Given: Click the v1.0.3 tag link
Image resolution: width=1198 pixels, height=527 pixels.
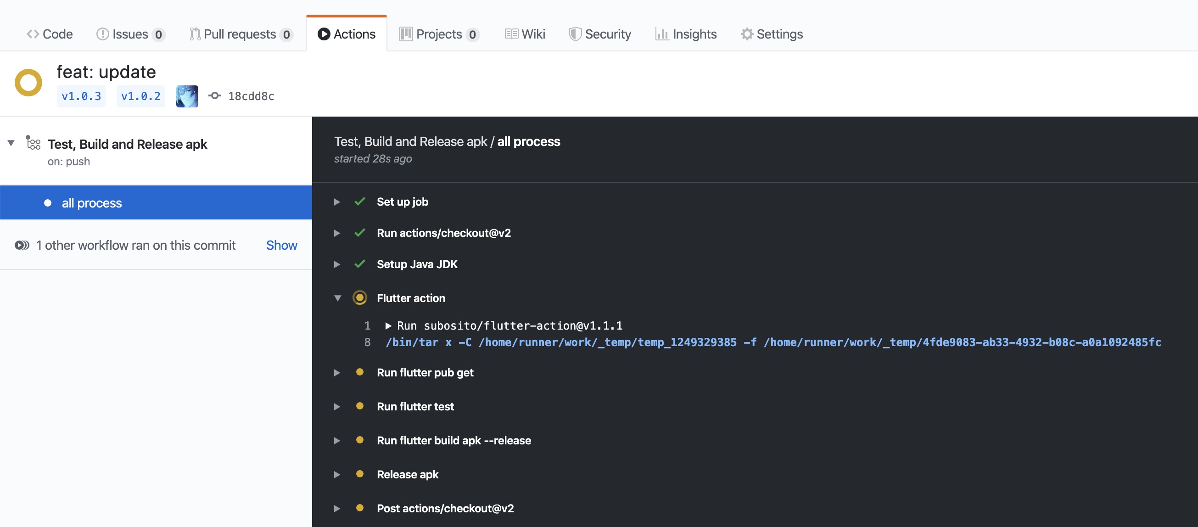Looking at the screenshot, I should pyautogui.click(x=81, y=95).
